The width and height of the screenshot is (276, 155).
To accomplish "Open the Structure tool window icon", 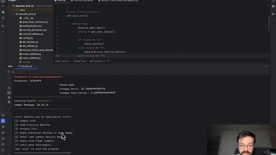I will coord(3,12).
